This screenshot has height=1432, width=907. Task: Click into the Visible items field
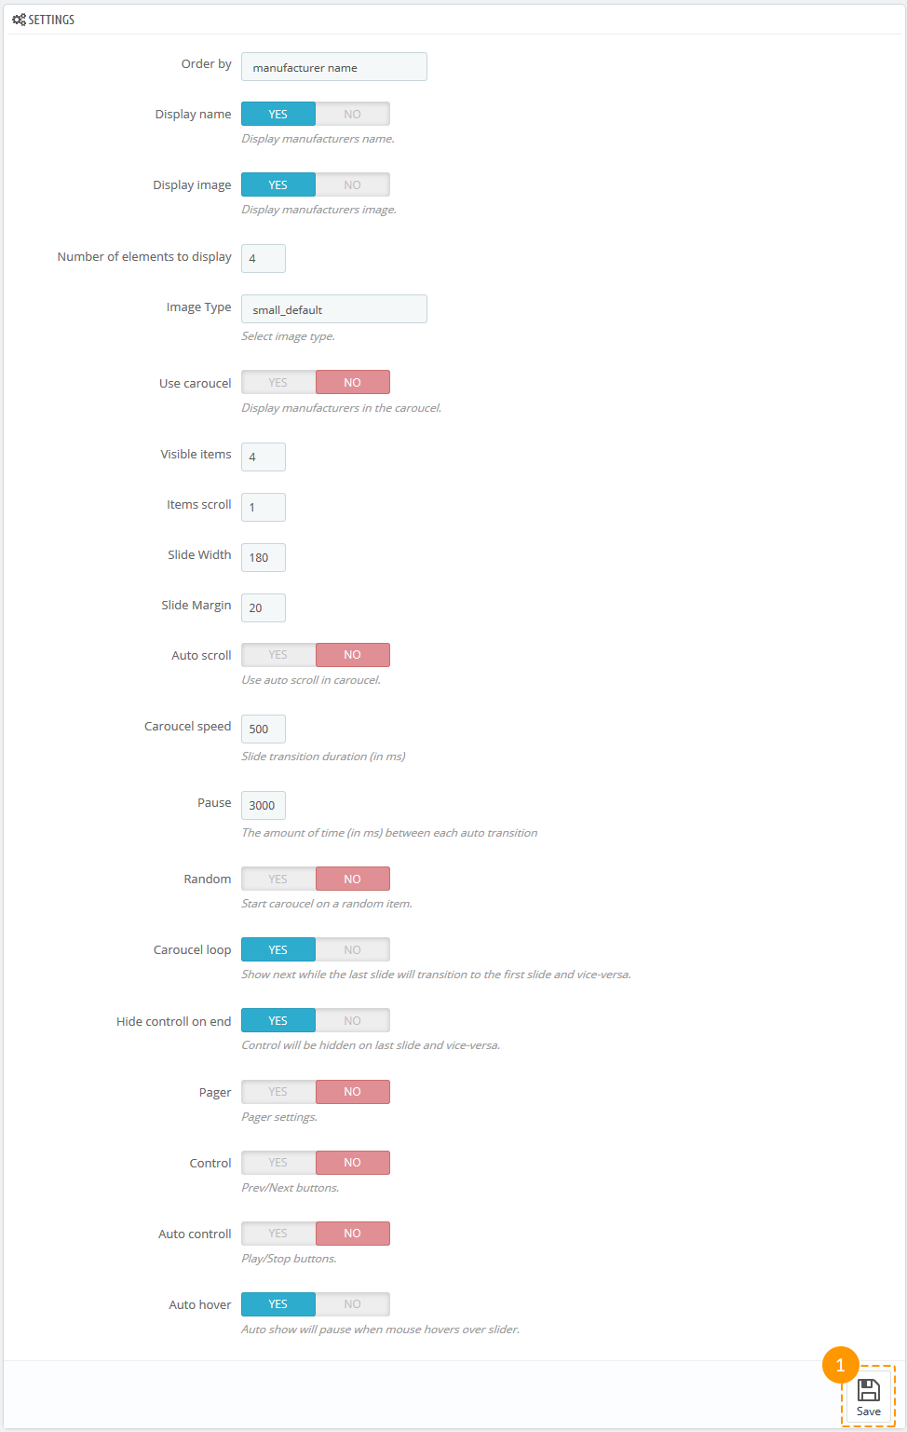coord(264,457)
